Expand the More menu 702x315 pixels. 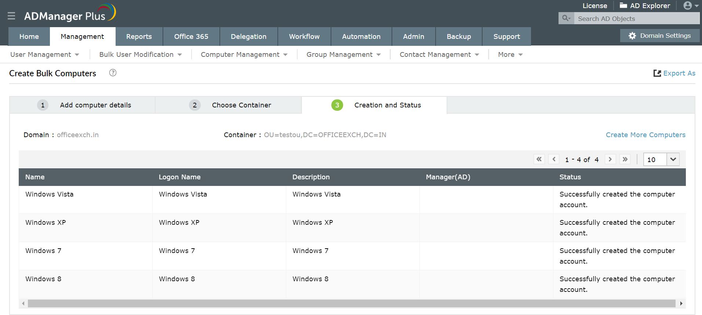[510, 55]
